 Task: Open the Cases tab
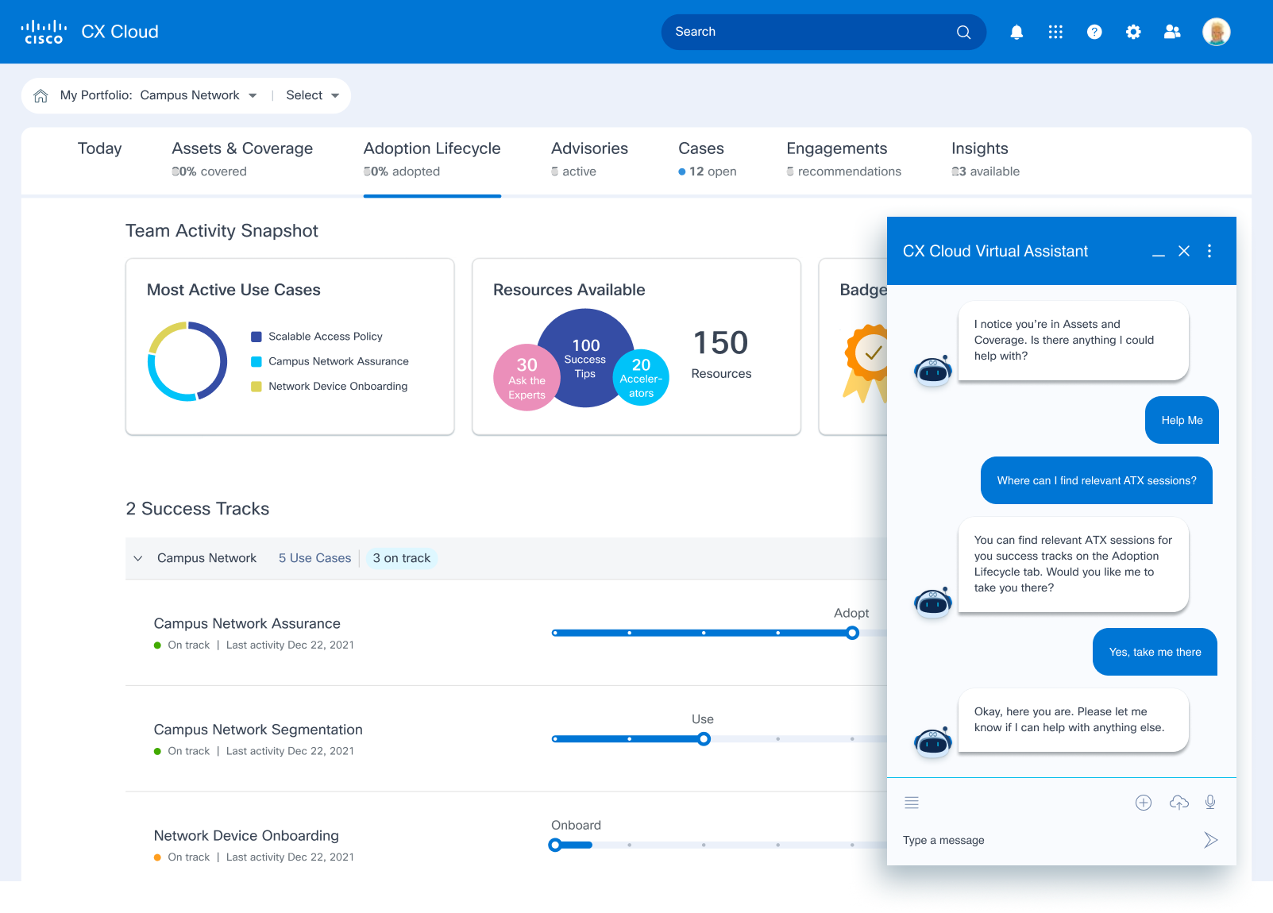coord(707,159)
